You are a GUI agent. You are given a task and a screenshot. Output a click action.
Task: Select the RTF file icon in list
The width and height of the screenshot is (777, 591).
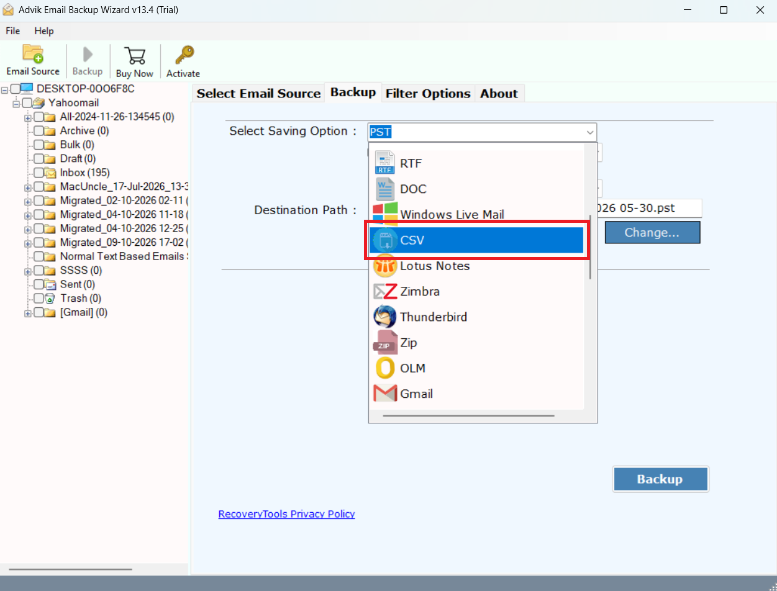tap(385, 163)
